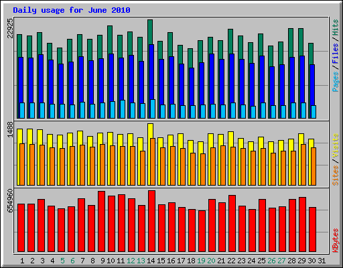Select the orange Sites bar for day 30
Viewport: 343px width, 268px height.
pyautogui.click(x=314, y=166)
